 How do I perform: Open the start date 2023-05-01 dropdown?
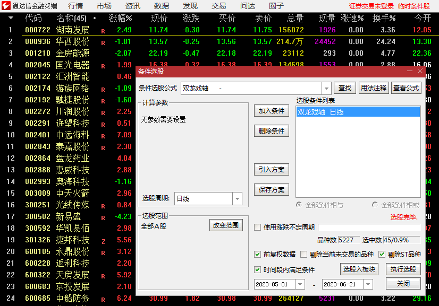(x=300, y=284)
